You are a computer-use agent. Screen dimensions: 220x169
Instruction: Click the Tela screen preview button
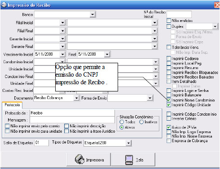point(133,160)
